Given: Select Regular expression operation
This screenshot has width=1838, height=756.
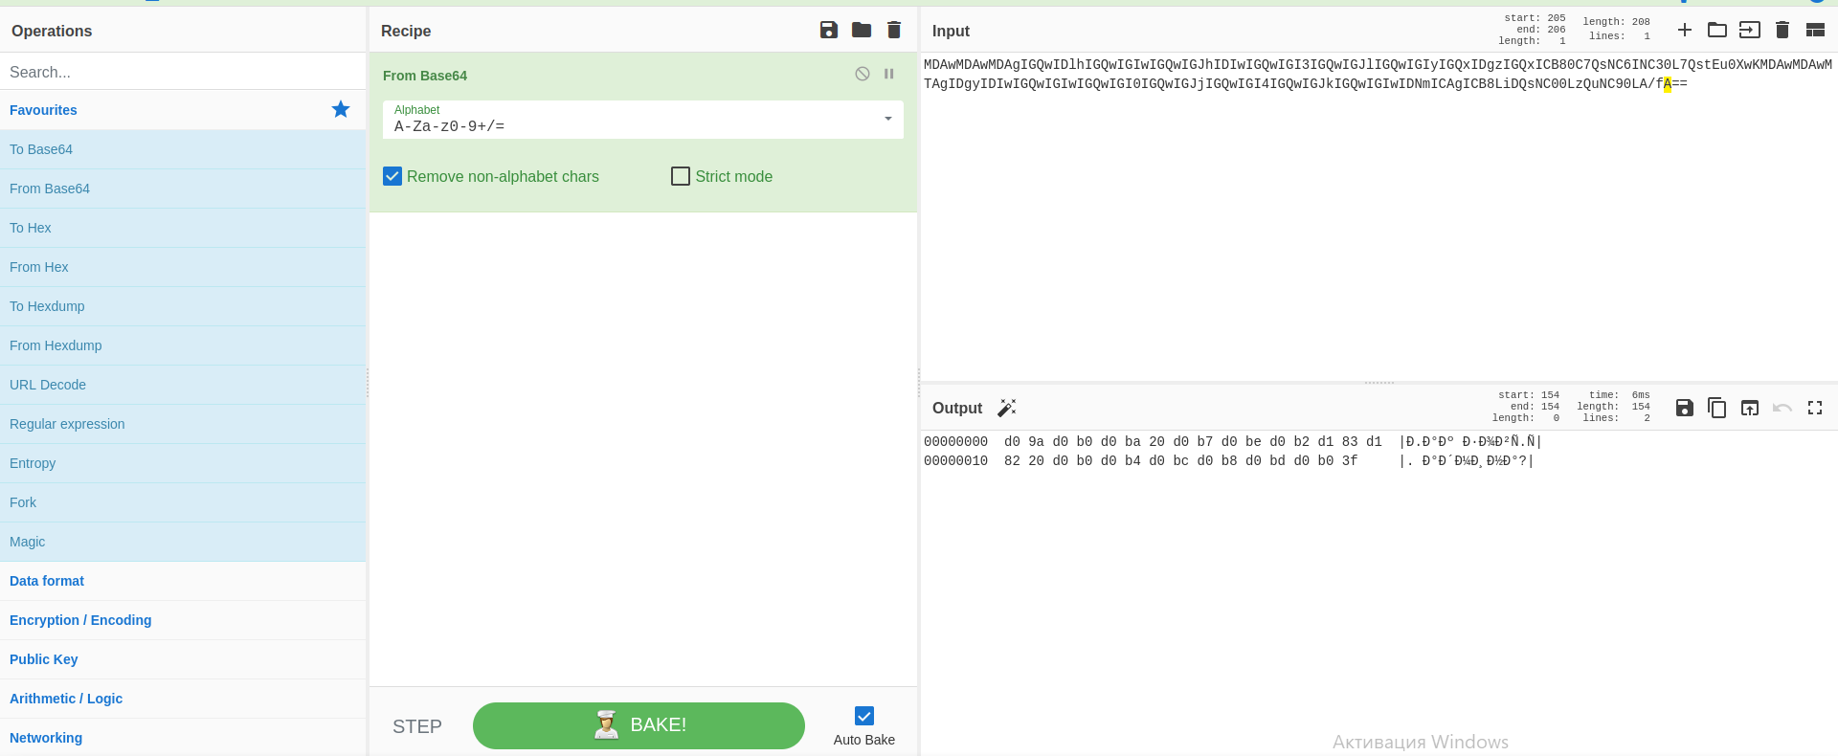Looking at the screenshot, I should click(x=183, y=424).
